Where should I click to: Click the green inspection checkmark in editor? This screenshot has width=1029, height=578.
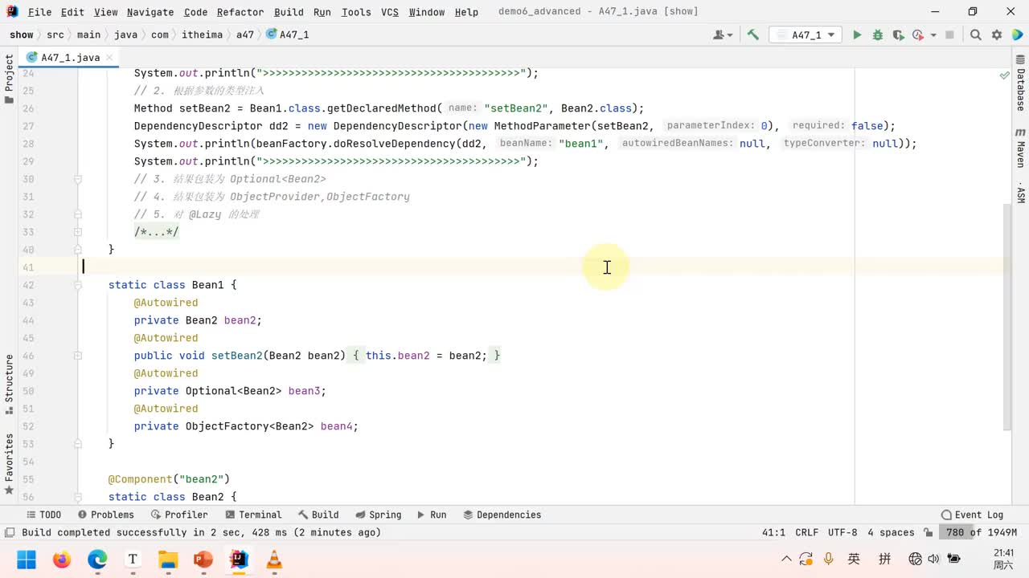(1004, 75)
